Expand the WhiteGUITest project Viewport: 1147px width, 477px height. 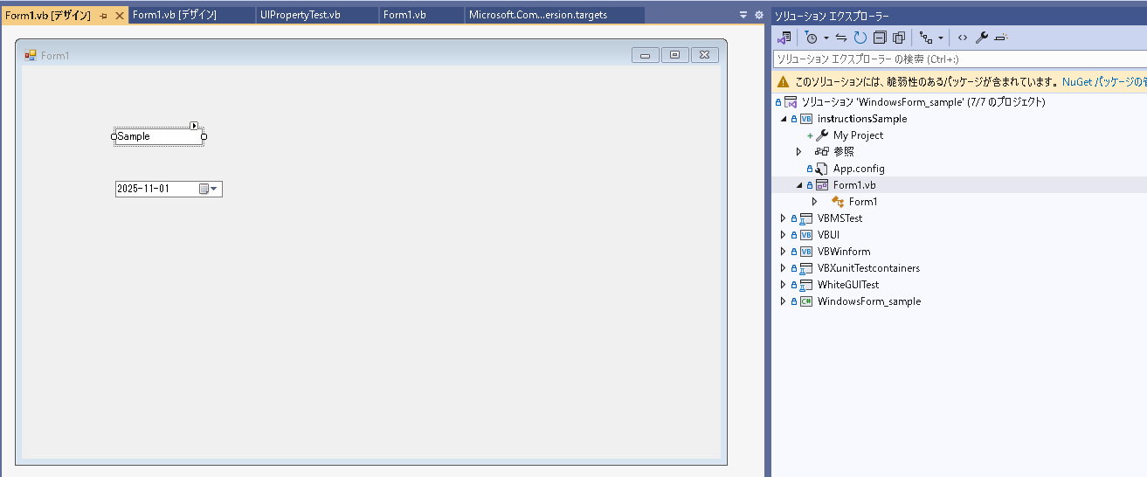pos(783,285)
